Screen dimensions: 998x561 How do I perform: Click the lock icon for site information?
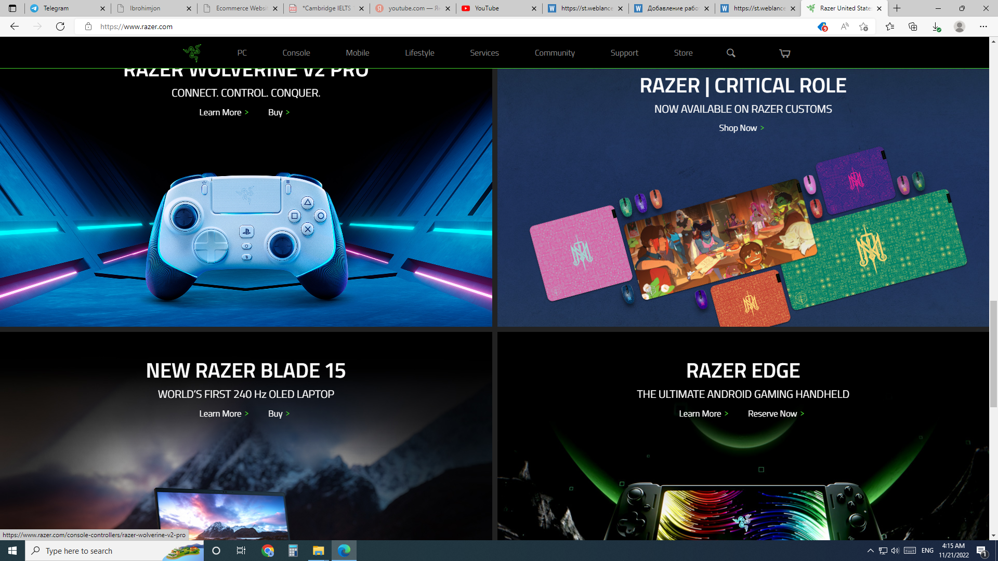(x=88, y=26)
